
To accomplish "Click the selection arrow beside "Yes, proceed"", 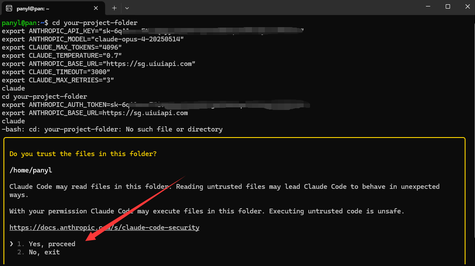I will (11, 244).
